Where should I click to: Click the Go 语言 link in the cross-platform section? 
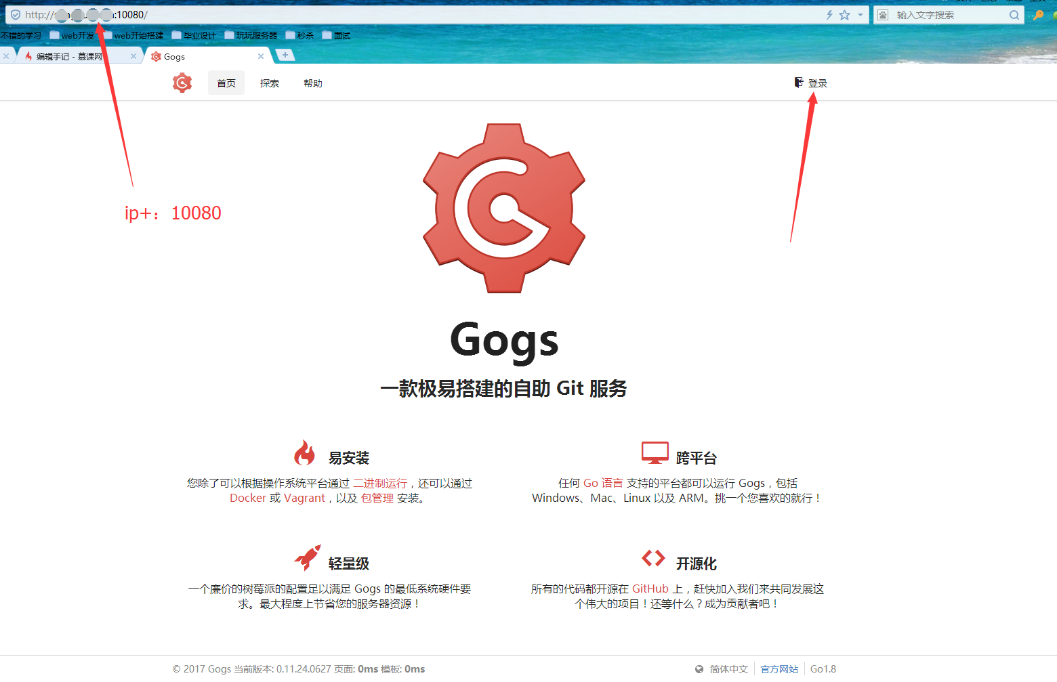602,482
